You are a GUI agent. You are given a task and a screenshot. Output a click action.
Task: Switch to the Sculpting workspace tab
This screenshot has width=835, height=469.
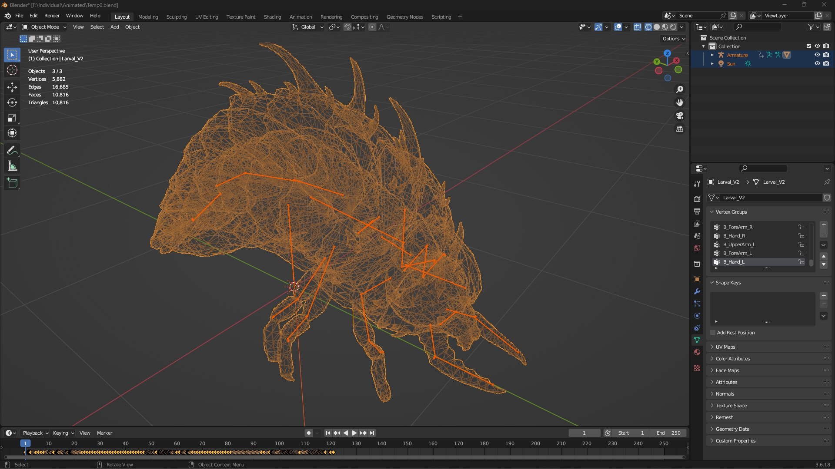point(177,17)
